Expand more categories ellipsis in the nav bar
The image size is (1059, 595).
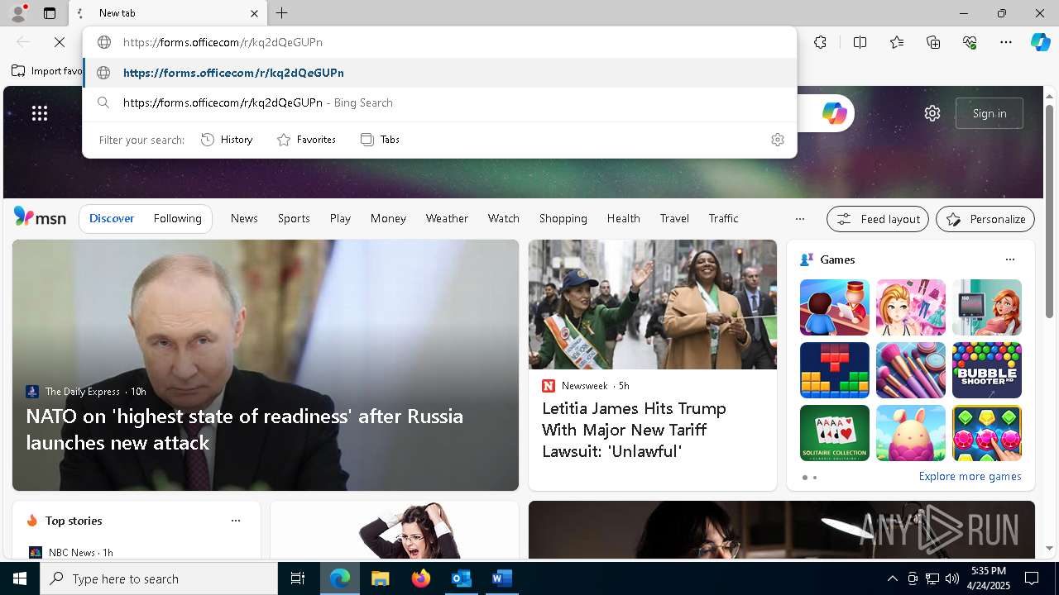[799, 219]
